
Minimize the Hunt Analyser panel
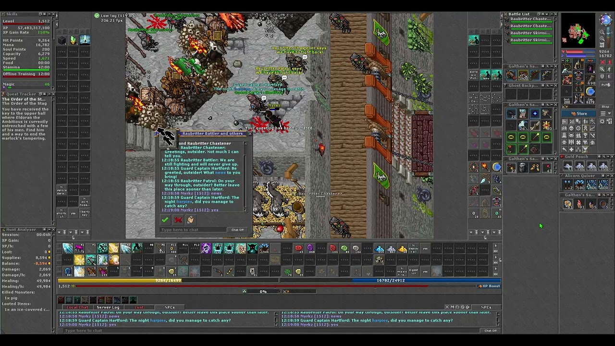click(49, 229)
